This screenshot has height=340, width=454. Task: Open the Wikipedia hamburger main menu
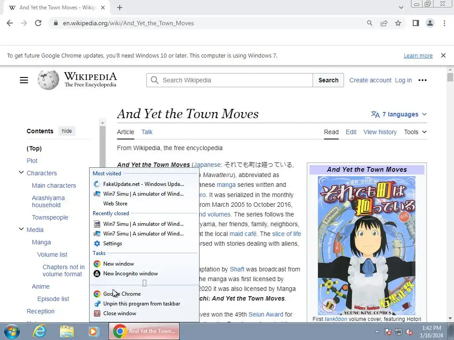click(24, 80)
